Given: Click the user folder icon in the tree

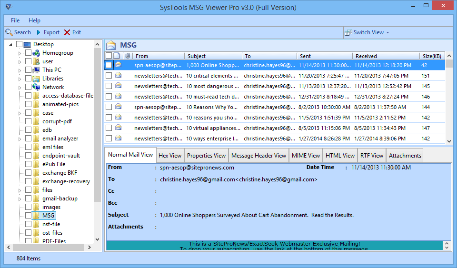Looking at the screenshot, I should 36,61.
